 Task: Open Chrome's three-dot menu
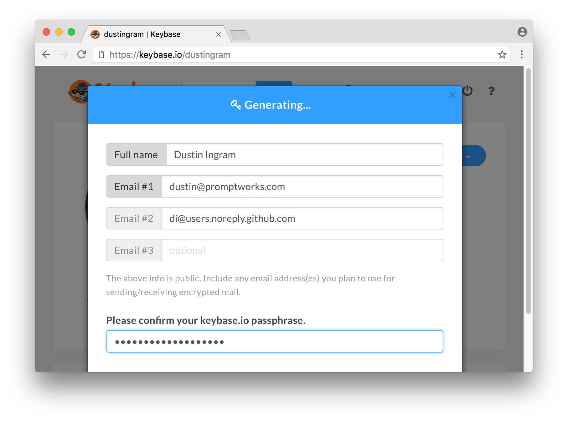(522, 55)
